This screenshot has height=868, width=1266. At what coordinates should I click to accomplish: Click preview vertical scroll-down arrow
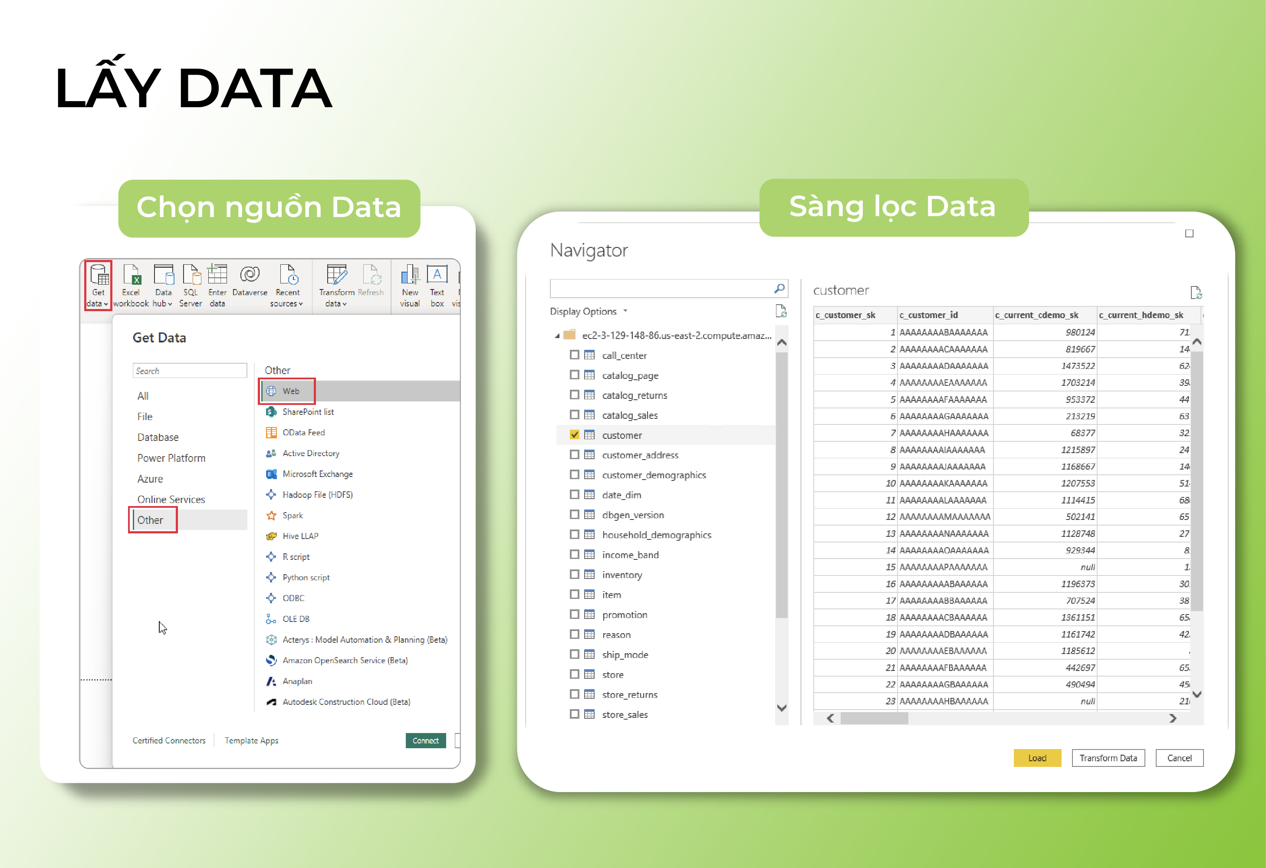tap(1197, 694)
